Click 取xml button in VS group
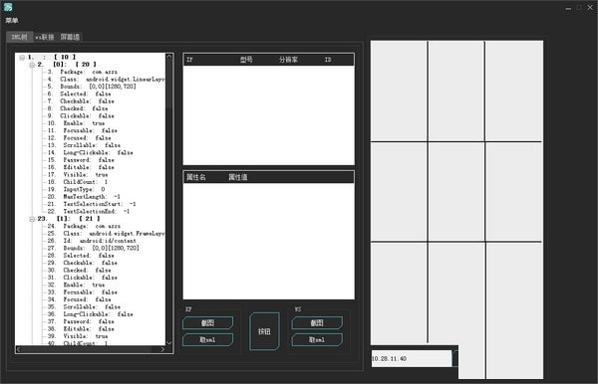This screenshot has width=598, height=384. 317,339
